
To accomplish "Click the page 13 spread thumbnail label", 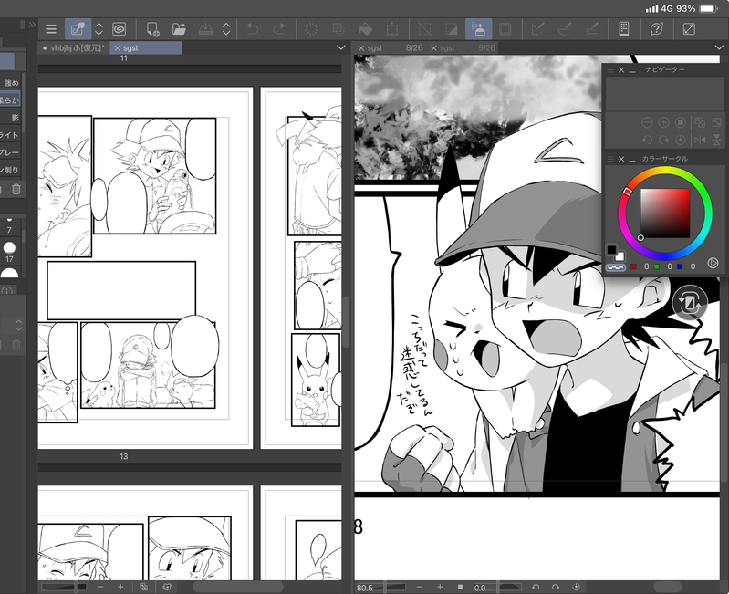I will 124,456.
